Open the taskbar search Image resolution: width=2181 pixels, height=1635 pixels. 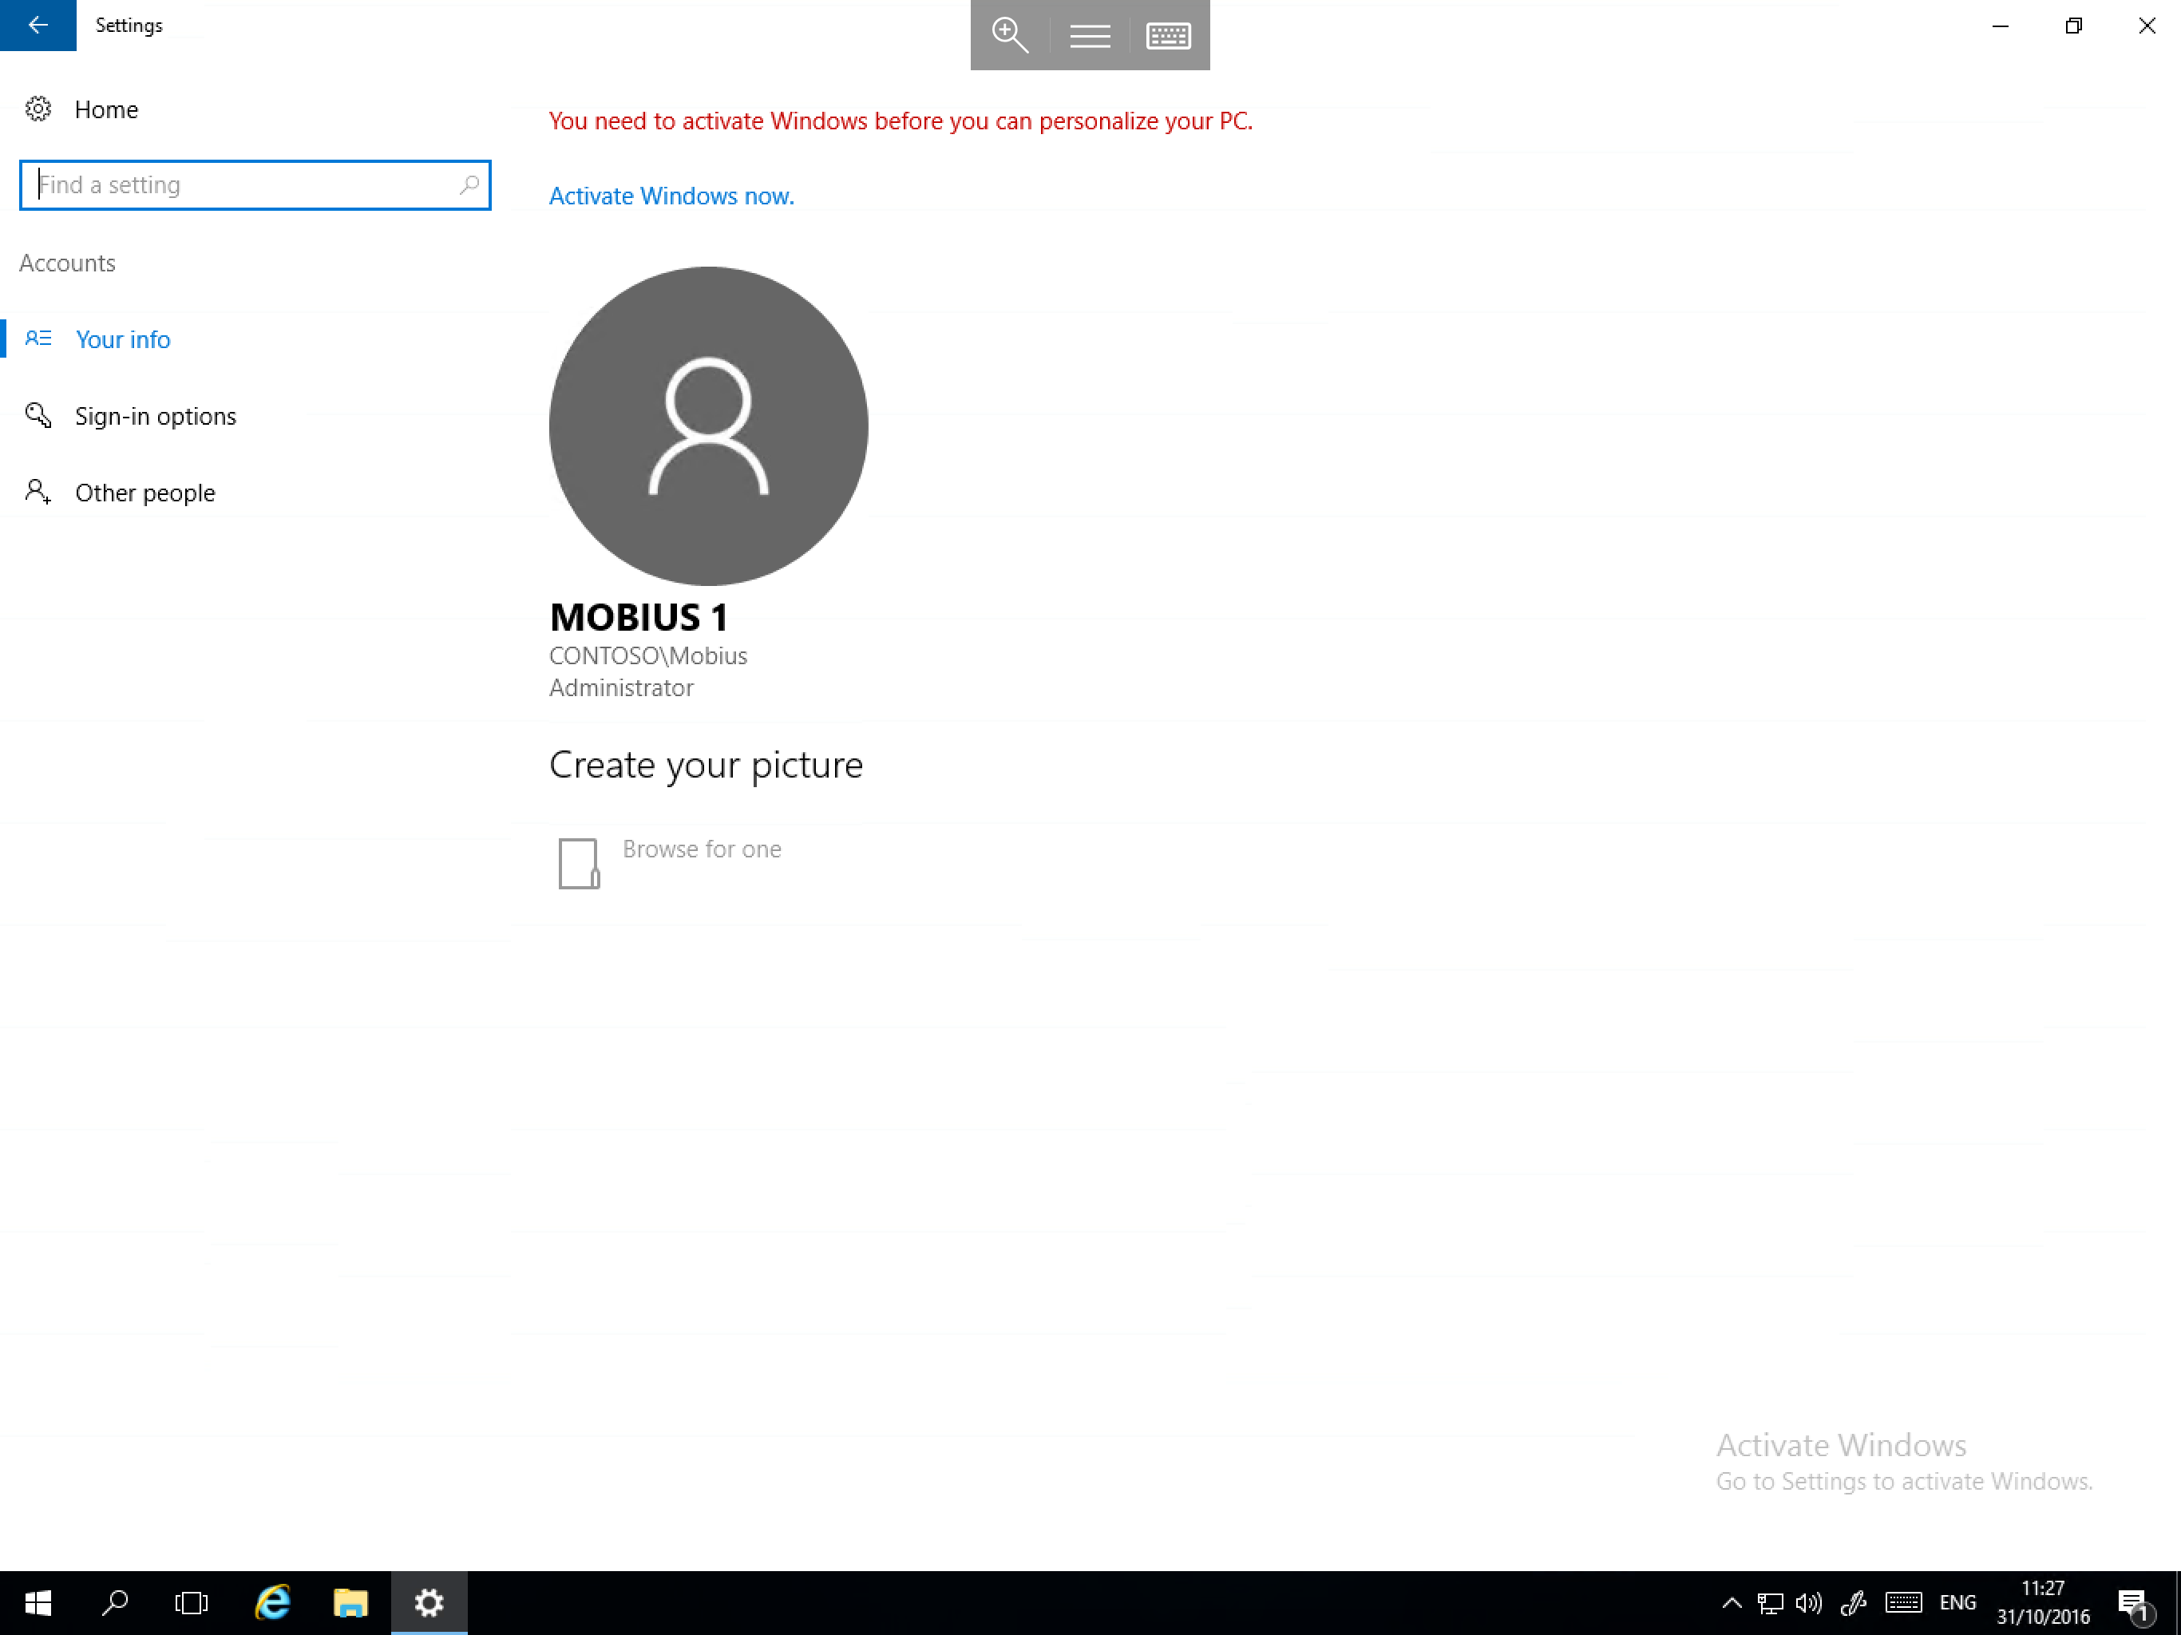tap(116, 1602)
